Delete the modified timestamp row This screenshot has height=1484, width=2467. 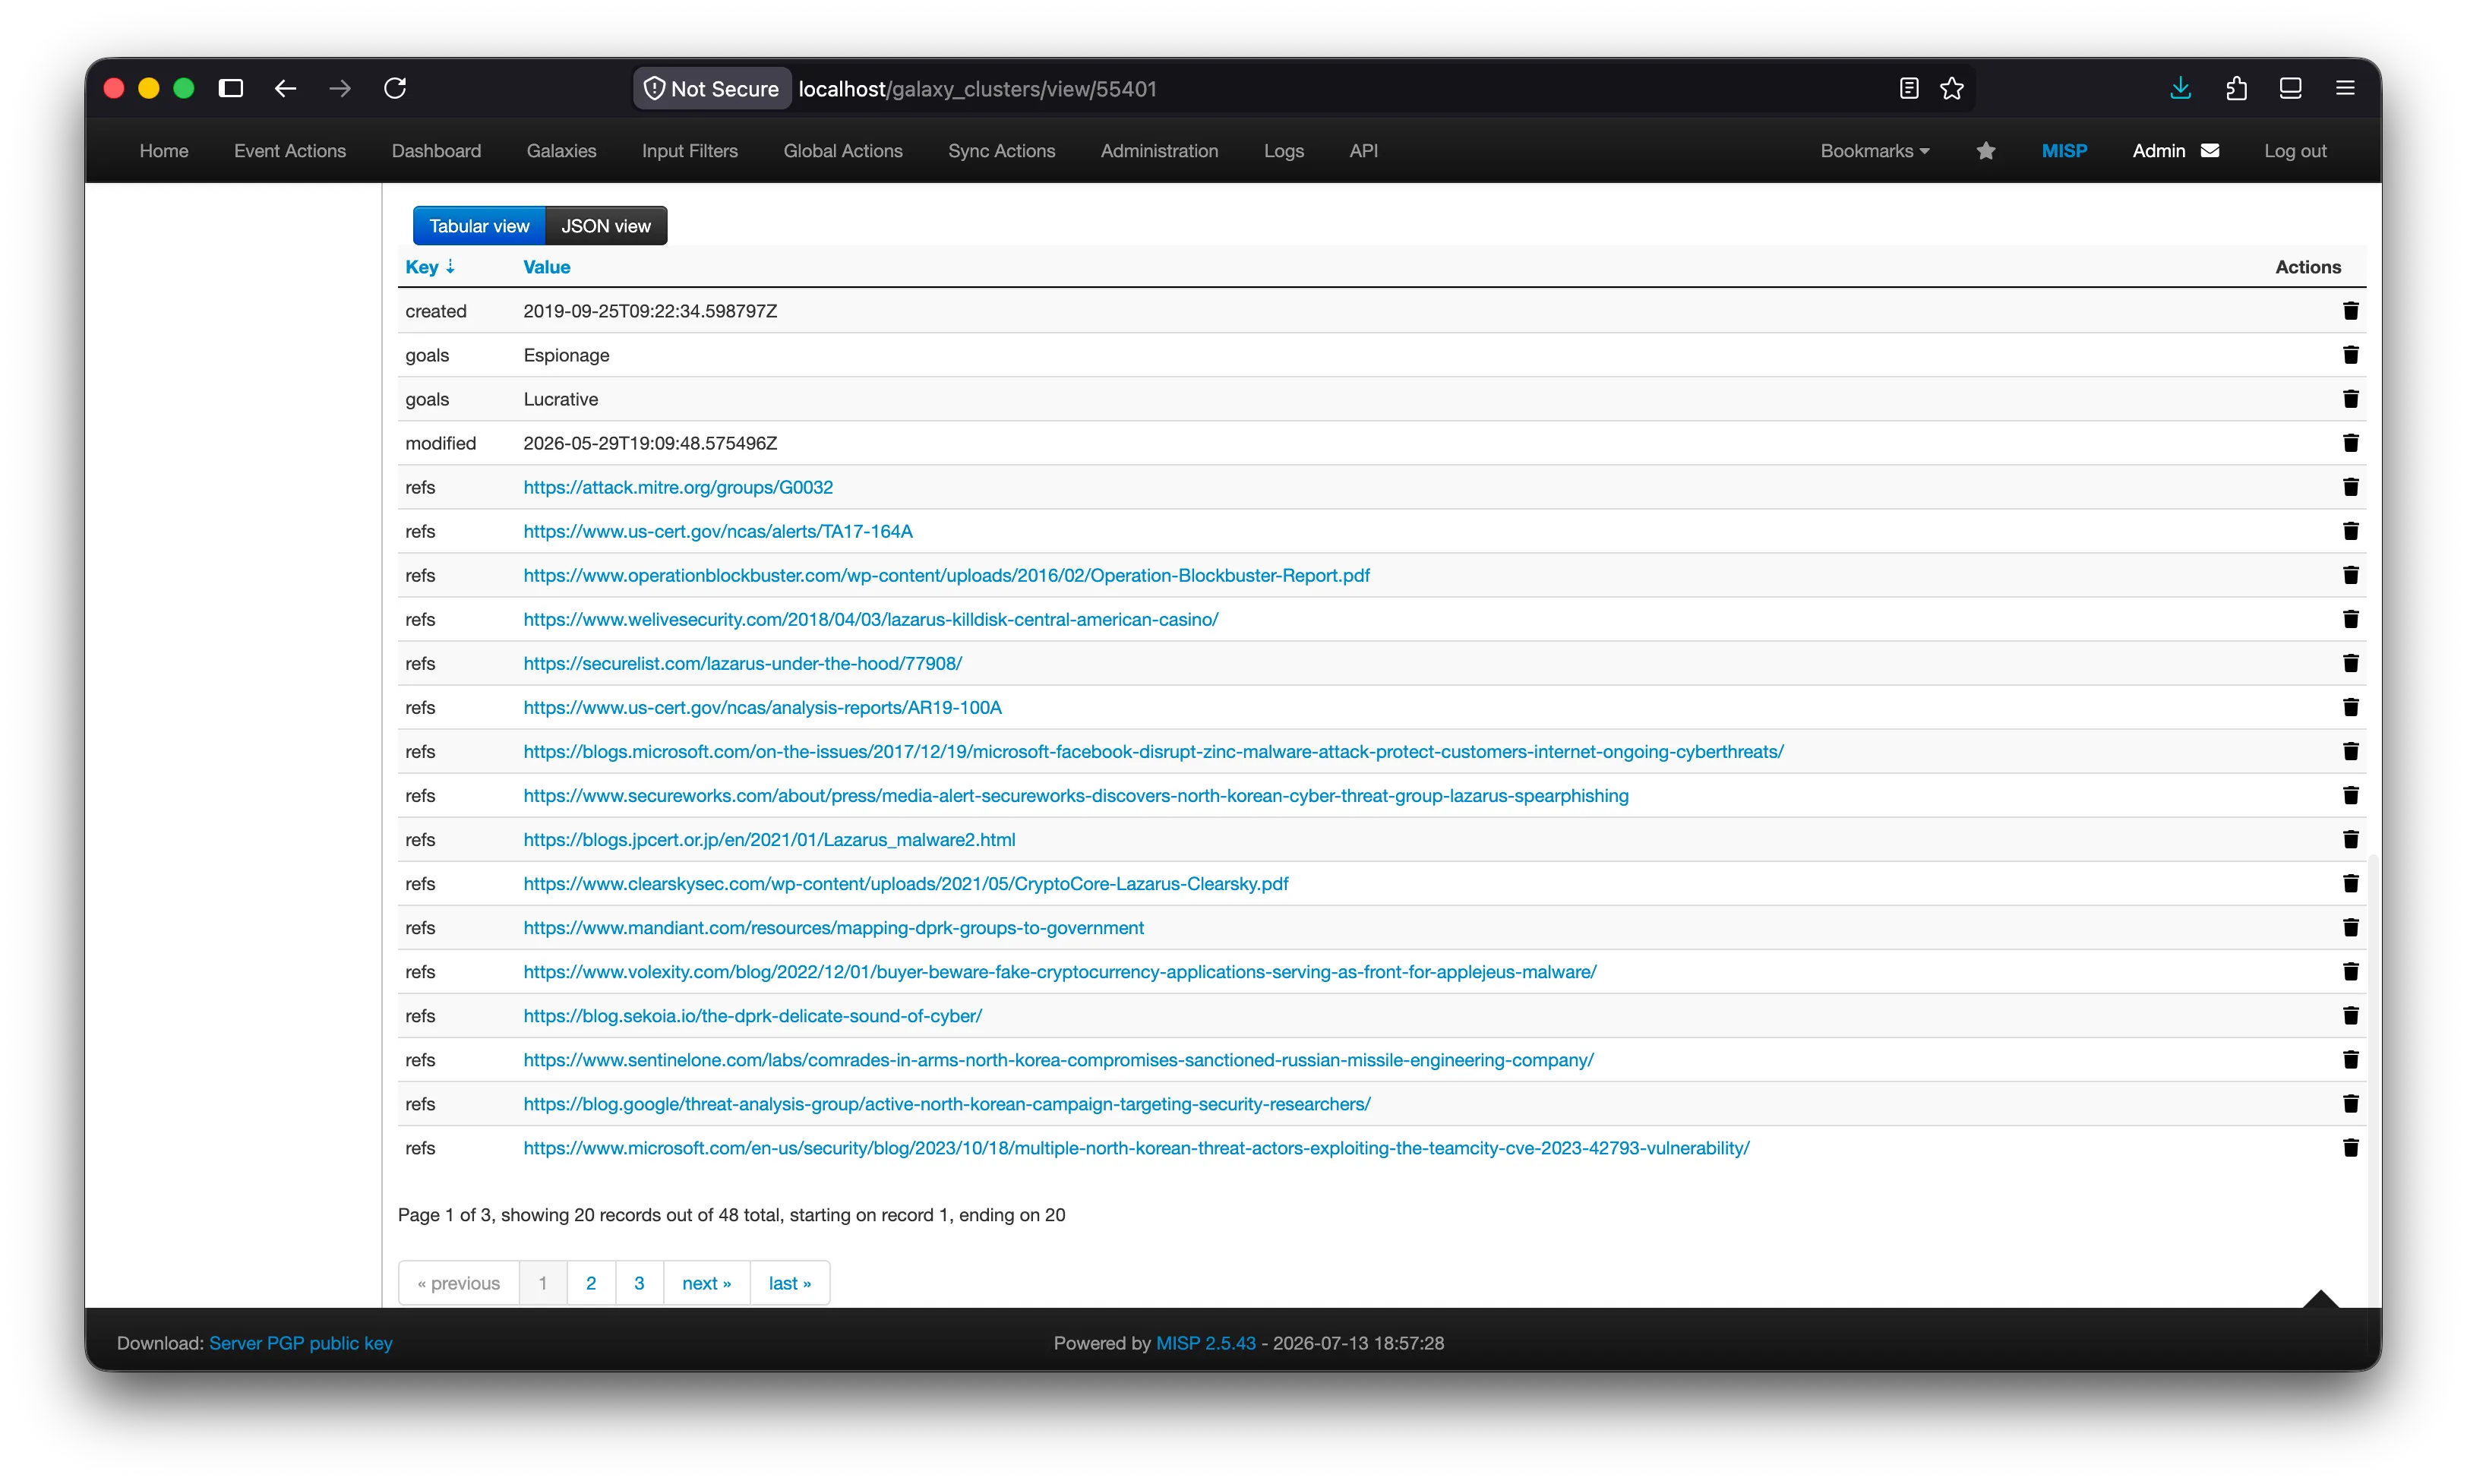(x=2350, y=443)
